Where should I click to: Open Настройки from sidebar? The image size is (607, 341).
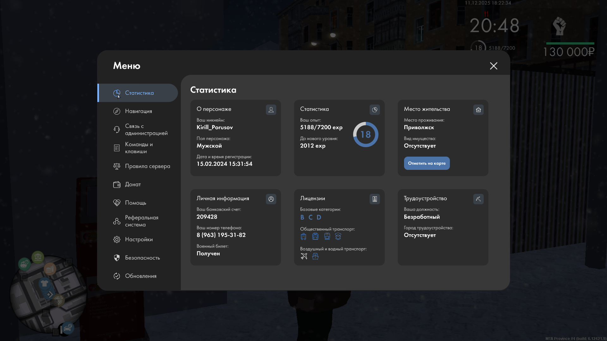pos(139,239)
